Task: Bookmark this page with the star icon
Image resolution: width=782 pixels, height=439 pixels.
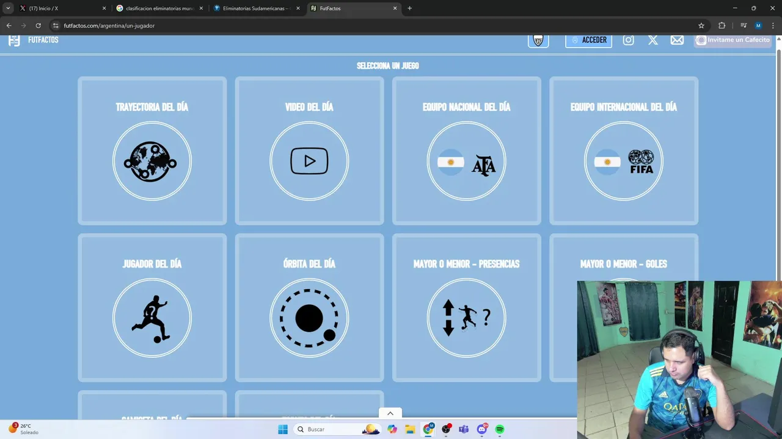Action: [x=701, y=26]
